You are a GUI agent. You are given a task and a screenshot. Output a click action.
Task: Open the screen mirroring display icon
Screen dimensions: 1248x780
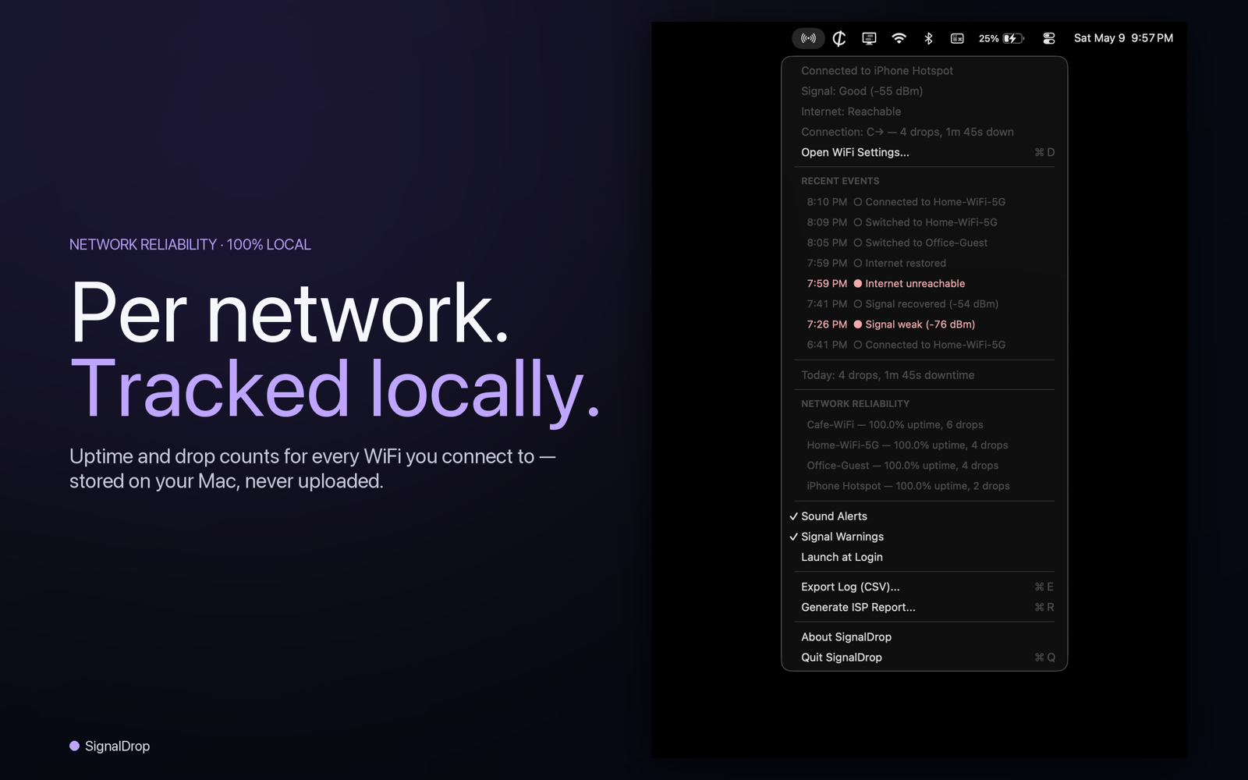pos(869,38)
